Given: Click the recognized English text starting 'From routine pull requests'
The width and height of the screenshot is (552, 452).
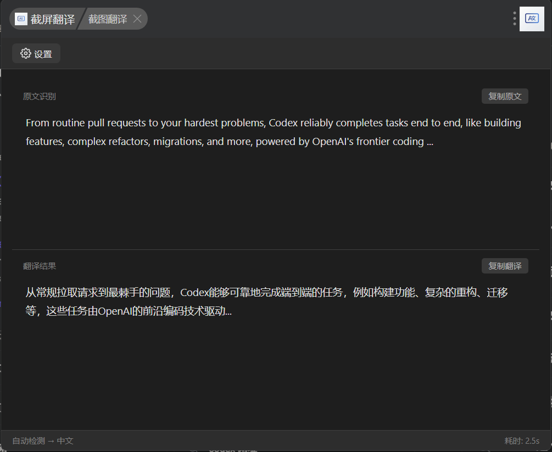Looking at the screenshot, I should [x=274, y=123].
